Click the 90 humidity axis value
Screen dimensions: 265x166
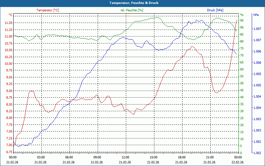coord(242,28)
